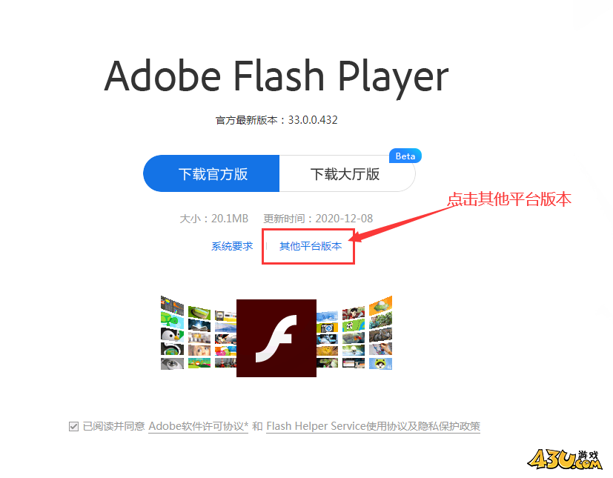This screenshot has width=613, height=478.
Task: Select the grayscale eye thumbnail
Action: pos(173,363)
